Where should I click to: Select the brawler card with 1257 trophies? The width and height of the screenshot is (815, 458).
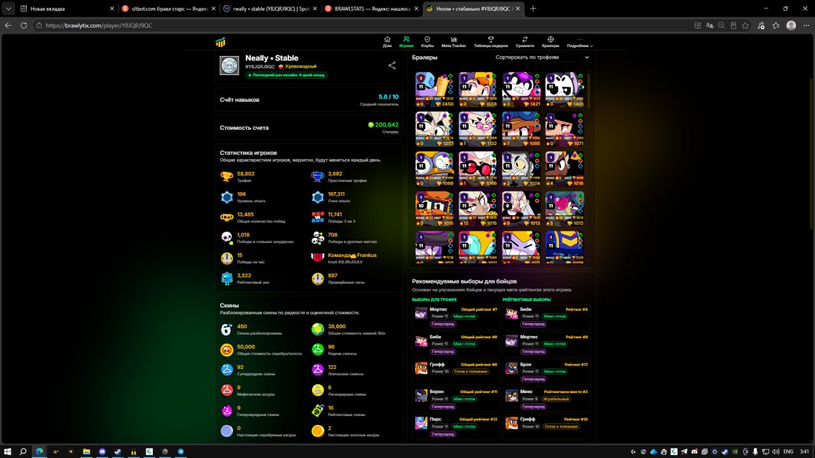pyautogui.click(x=435, y=129)
